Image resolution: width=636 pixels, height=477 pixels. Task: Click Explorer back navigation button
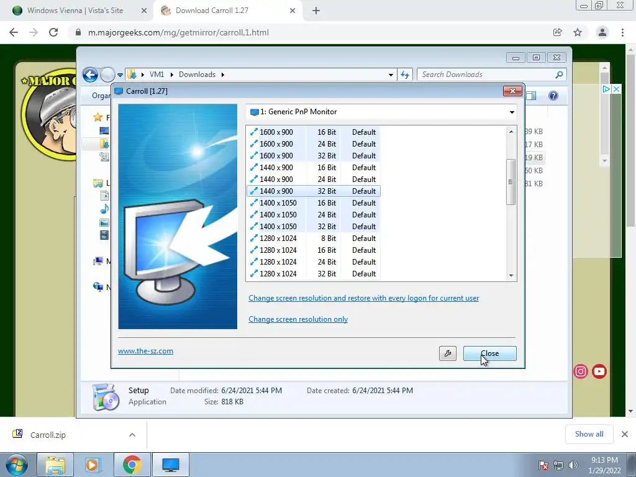(x=90, y=75)
